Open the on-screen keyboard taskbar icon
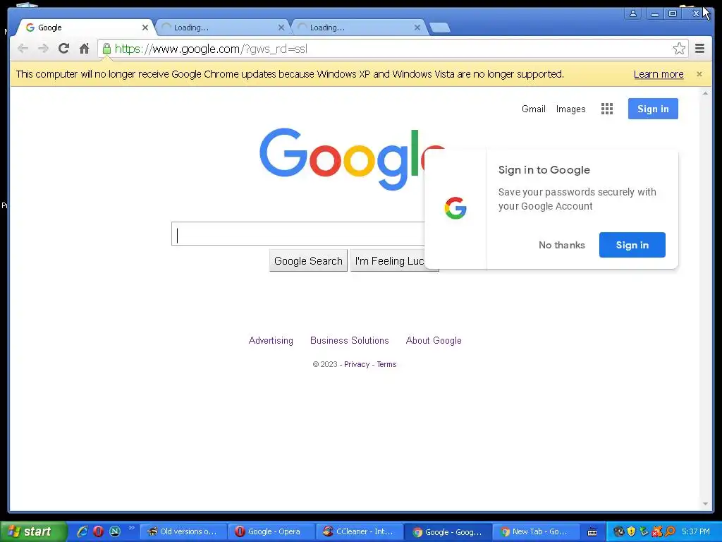This screenshot has width=722, height=542. (592, 532)
